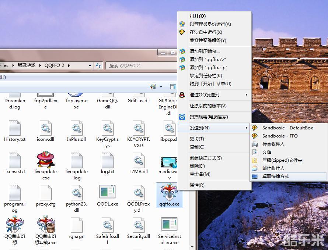This screenshot has height=250, width=328.
Task: Select the InPlus.dll file icon
Action: point(77,128)
